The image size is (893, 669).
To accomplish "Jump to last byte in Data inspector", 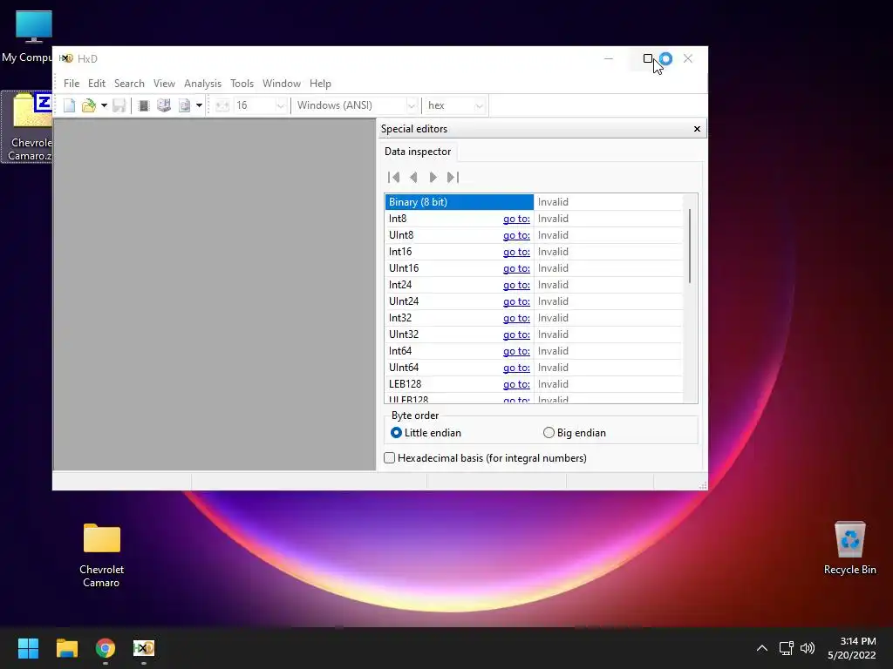I will (x=453, y=178).
